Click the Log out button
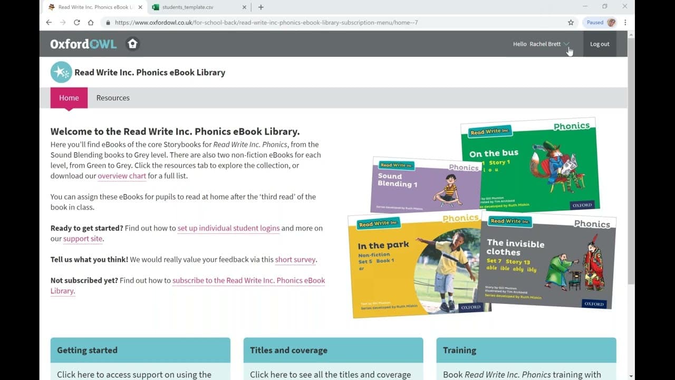This screenshot has height=380, width=675. point(600,44)
